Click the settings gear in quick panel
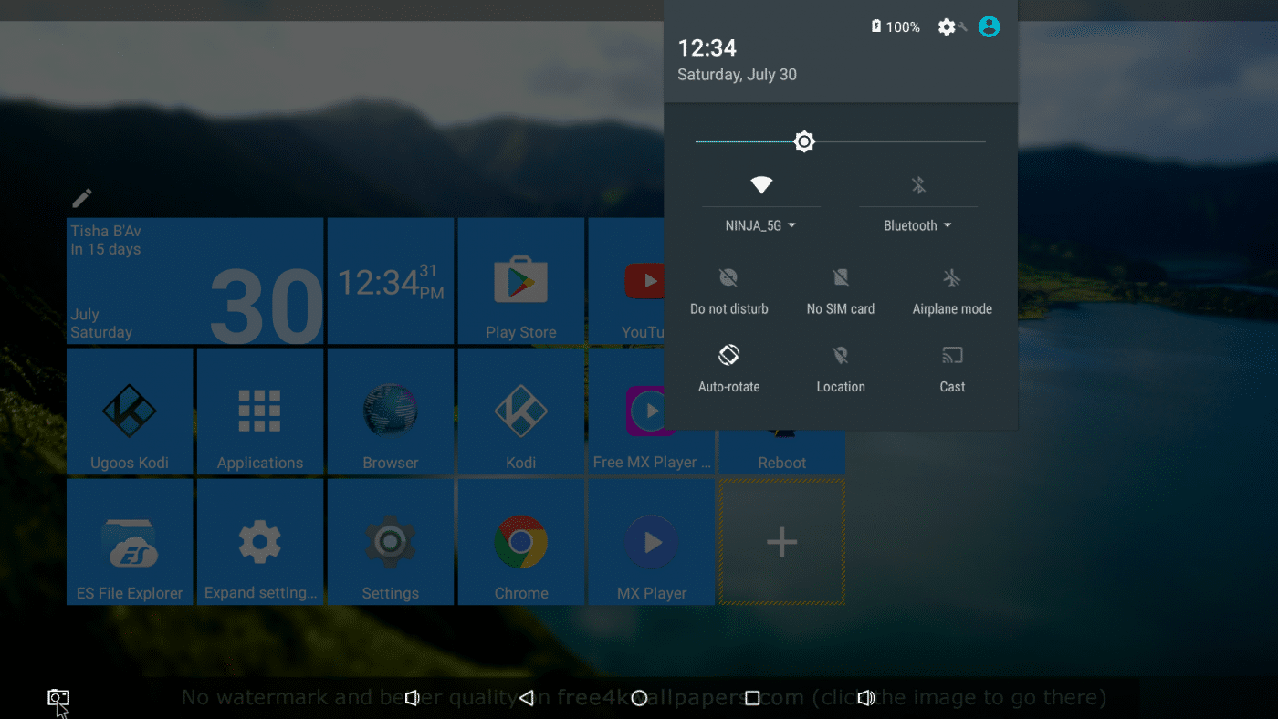Screen dimensions: 1278x719 pyautogui.click(x=947, y=27)
